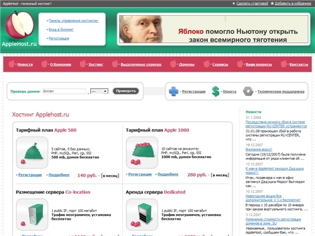Click the Хостинг Applehost.ru heading
Screen dimensions: 315x236
(40, 115)
